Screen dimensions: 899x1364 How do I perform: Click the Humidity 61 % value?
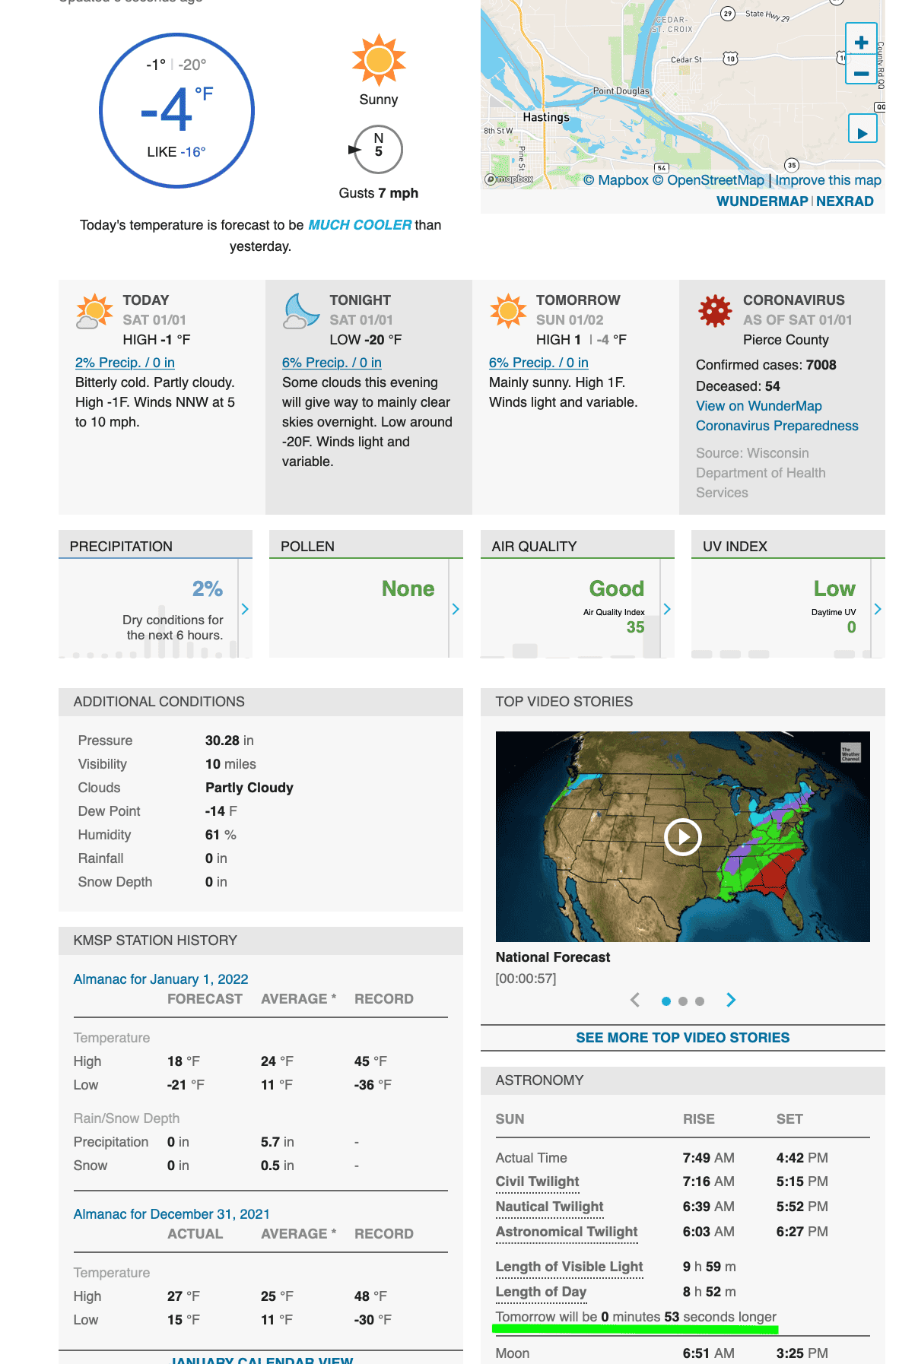coord(221,835)
